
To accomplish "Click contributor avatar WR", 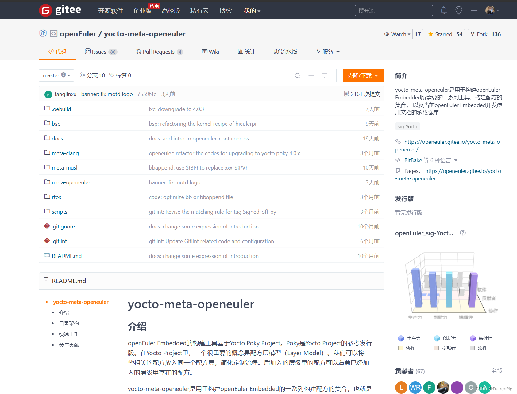I will tap(415, 388).
